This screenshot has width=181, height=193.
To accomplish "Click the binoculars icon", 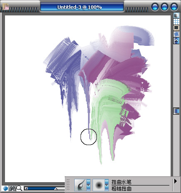I will [x=12, y=188].
